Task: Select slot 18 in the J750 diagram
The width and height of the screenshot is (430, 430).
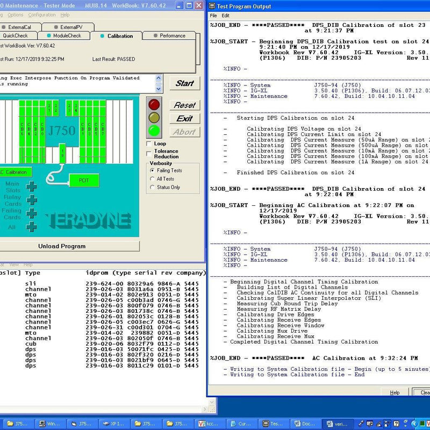Action: pos(62,153)
